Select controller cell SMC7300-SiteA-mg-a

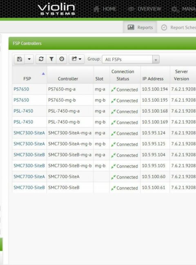click(x=70, y=133)
